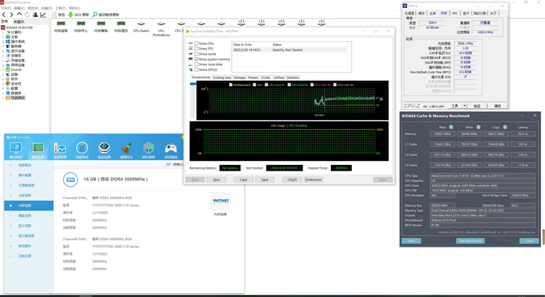The height and width of the screenshot is (297, 545).
Task: Enable the Stress cache checkbox
Action: tap(196, 54)
